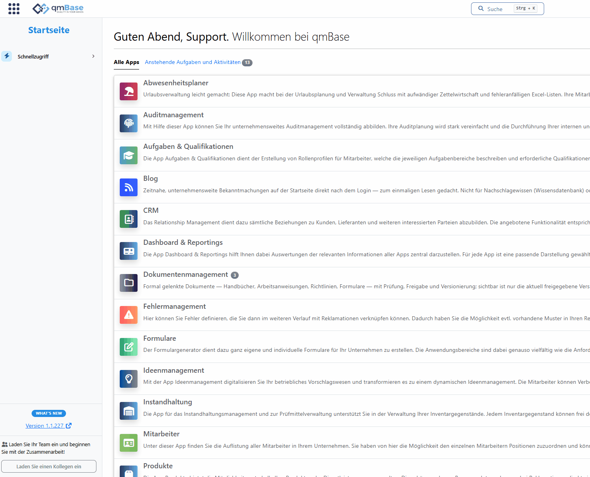Click the Startseite heading

(49, 30)
